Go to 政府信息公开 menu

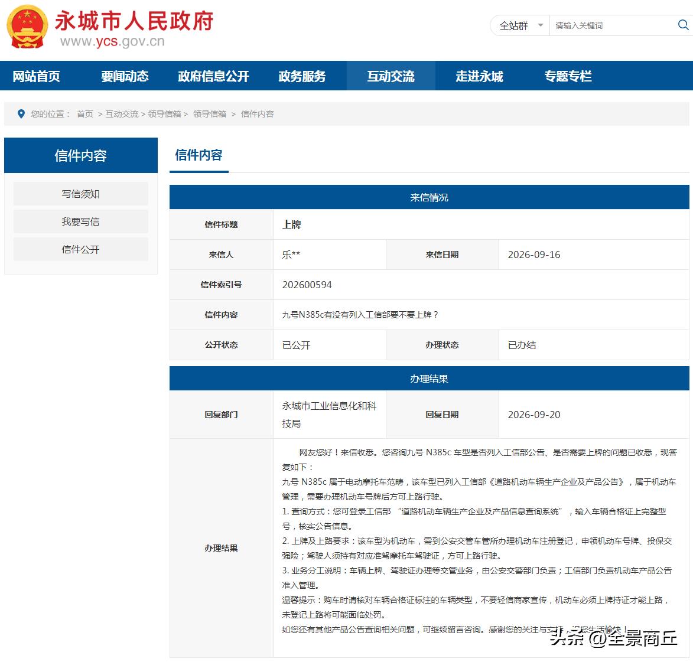point(213,76)
